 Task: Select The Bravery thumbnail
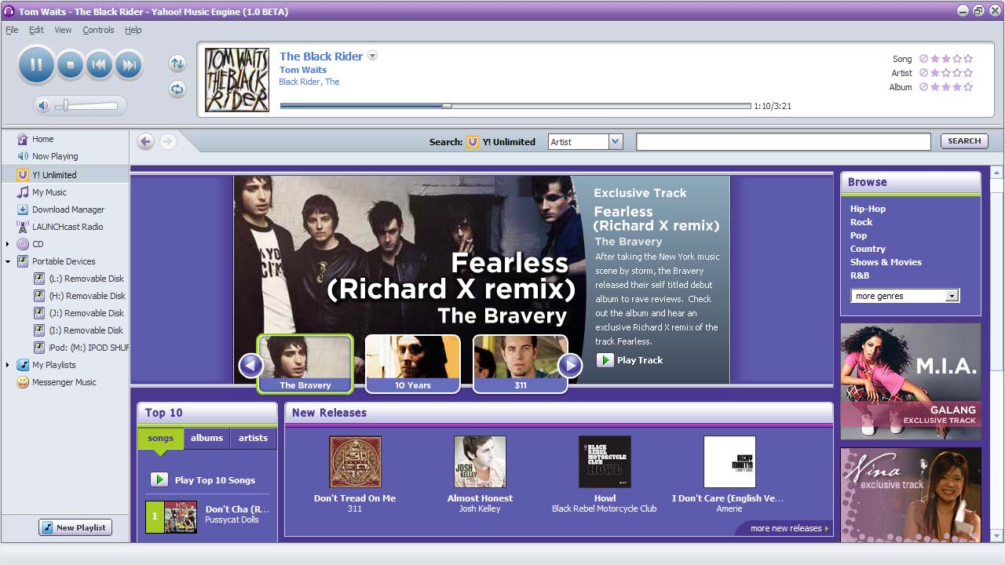305,364
